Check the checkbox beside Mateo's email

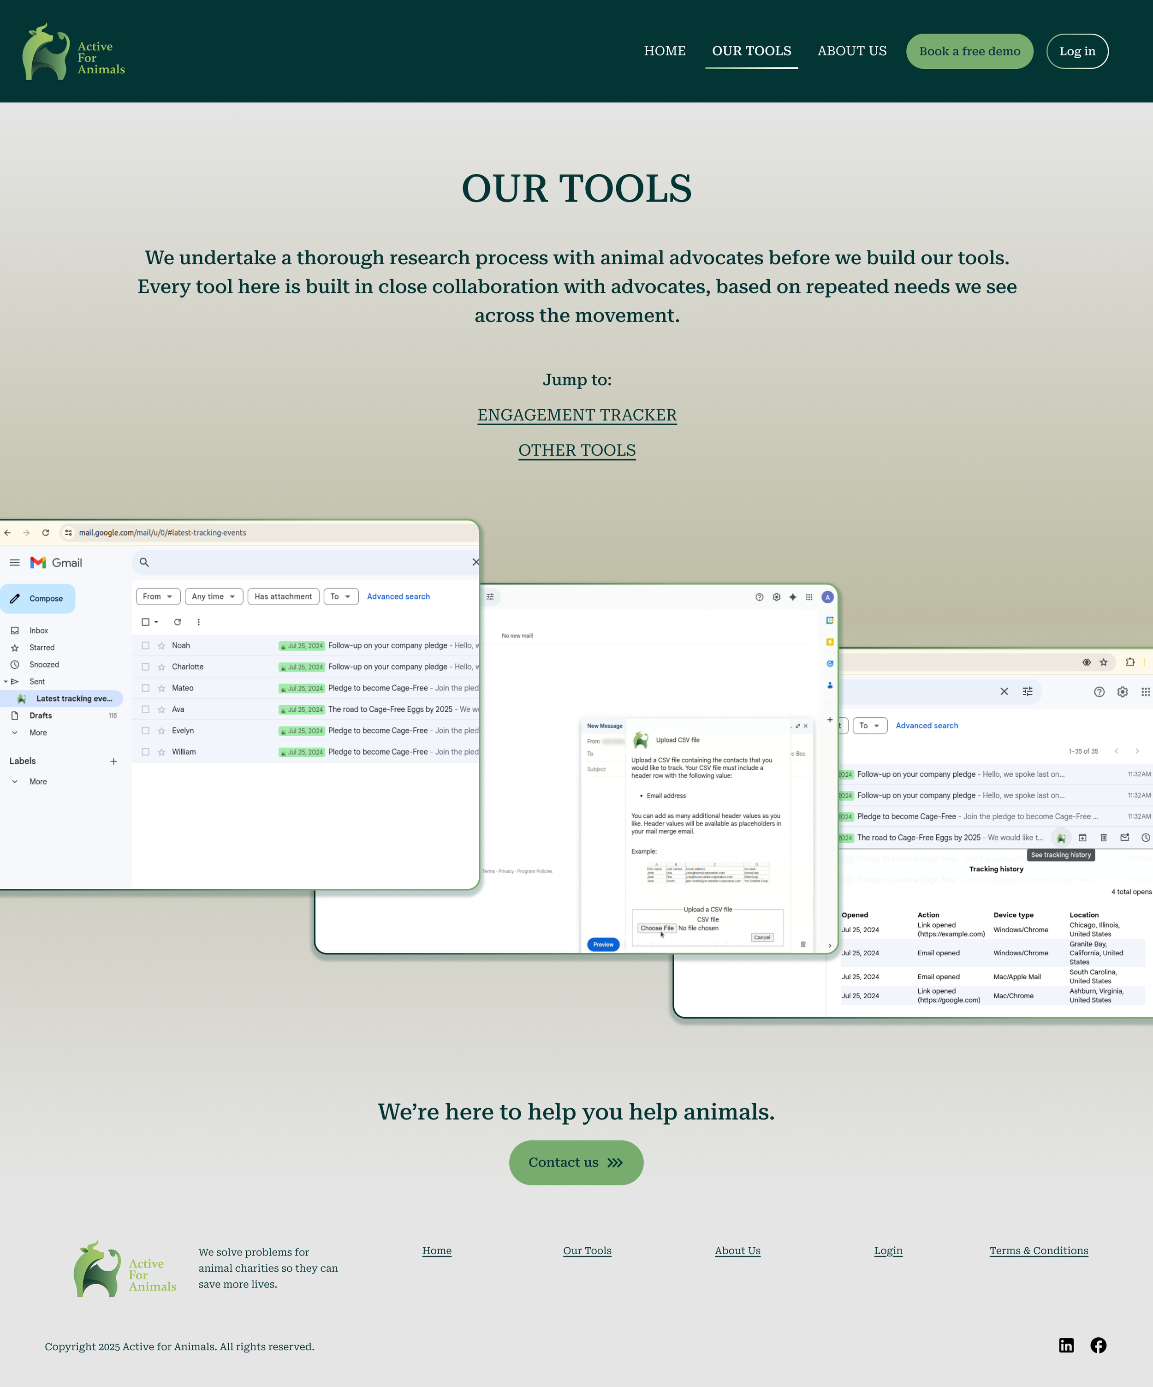[145, 688]
